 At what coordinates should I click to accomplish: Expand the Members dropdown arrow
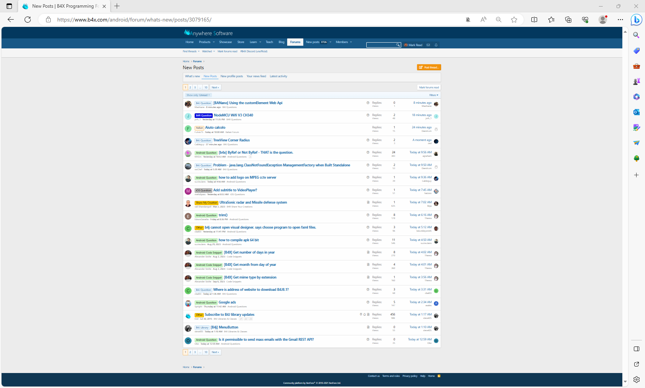coord(351,42)
